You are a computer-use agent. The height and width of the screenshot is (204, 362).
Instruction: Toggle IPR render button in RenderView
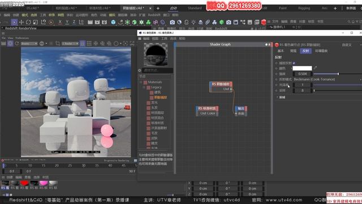[x=10, y=44]
